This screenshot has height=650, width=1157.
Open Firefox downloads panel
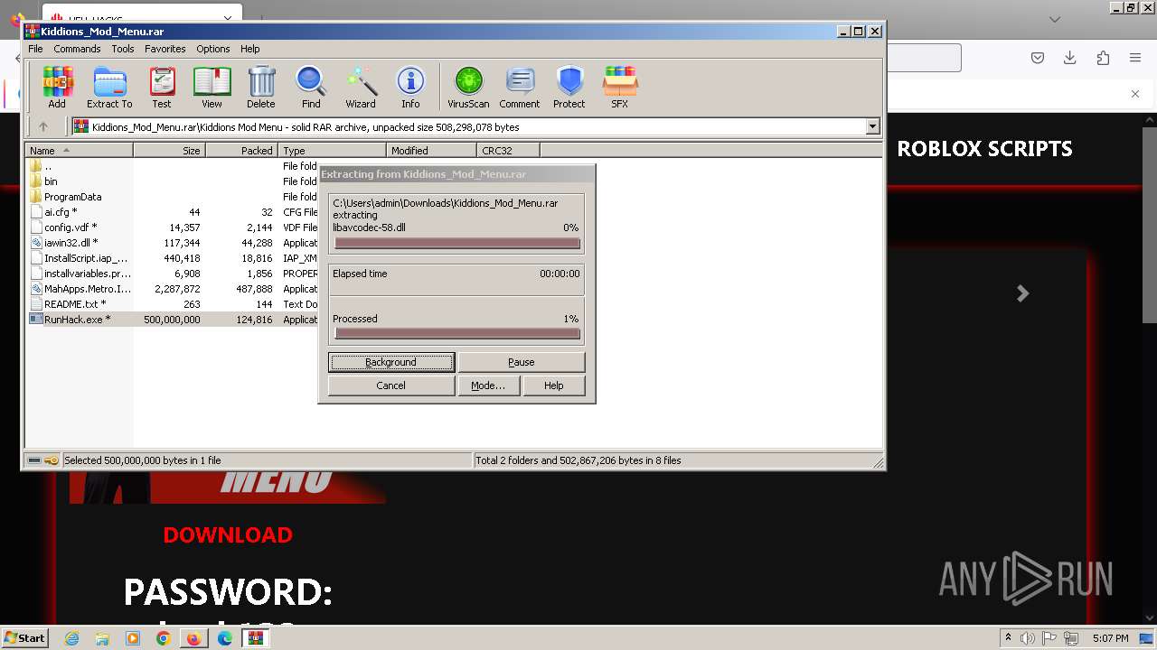[1069, 58]
